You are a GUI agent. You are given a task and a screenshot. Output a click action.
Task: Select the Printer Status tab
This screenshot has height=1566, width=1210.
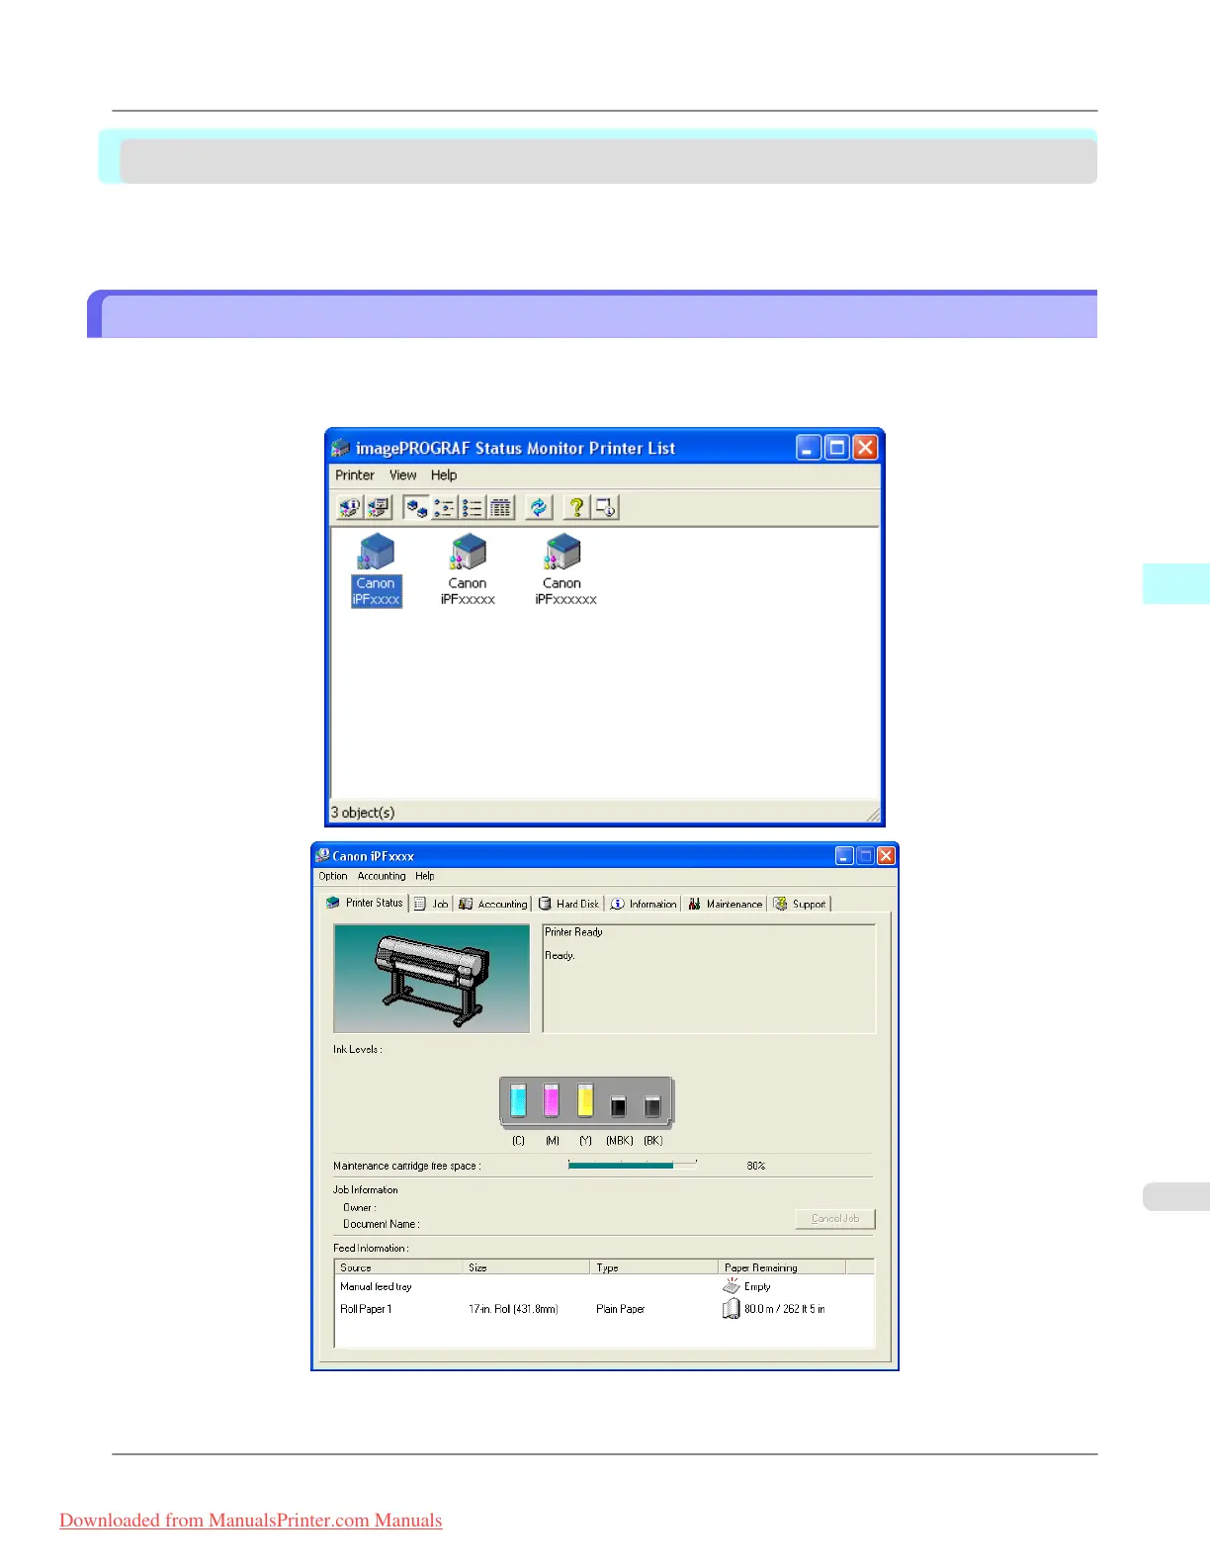click(365, 903)
